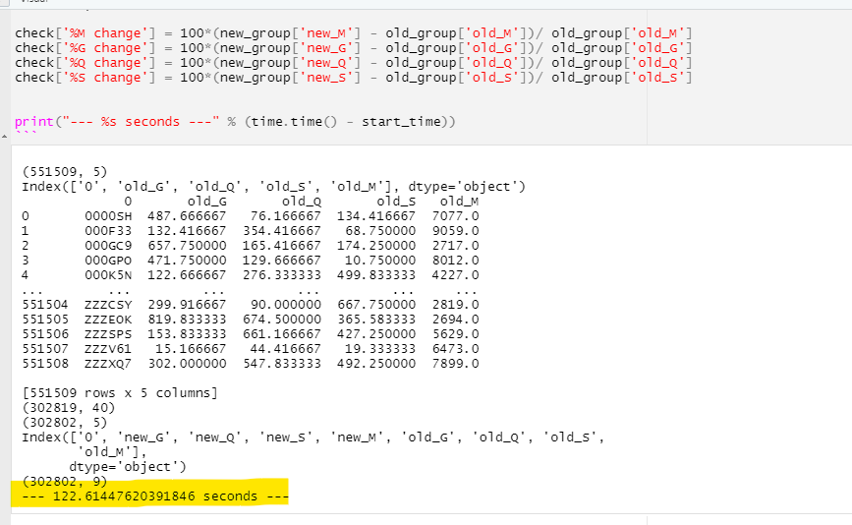852x525 pixels.
Task: Click the check['%S change'] code line
Action: click(x=353, y=77)
